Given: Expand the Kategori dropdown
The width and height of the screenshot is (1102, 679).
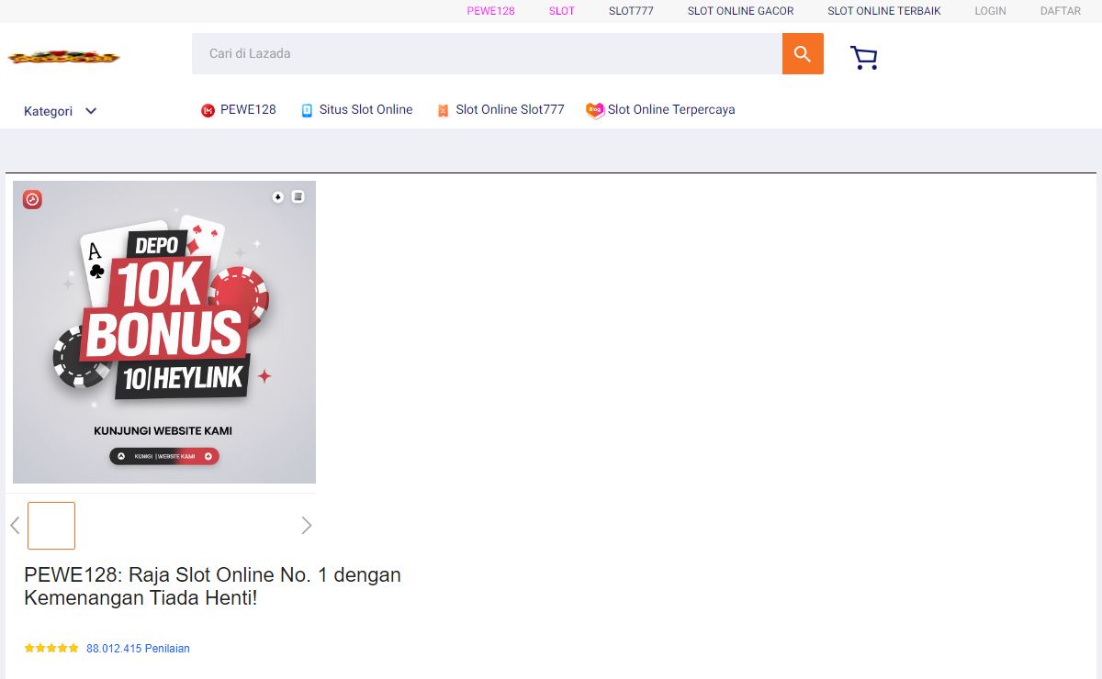Looking at the screenshot, I should [x=61, y=111].
